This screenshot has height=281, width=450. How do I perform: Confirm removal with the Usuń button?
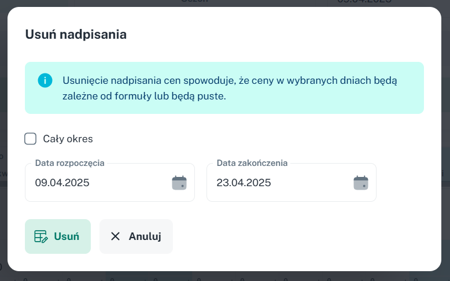(58, 236)
